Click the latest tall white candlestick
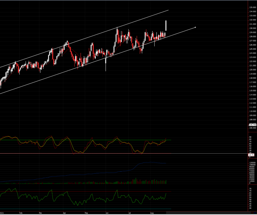Image resolution: width=257 pixels, height=215 pixels. click(166, 25)
